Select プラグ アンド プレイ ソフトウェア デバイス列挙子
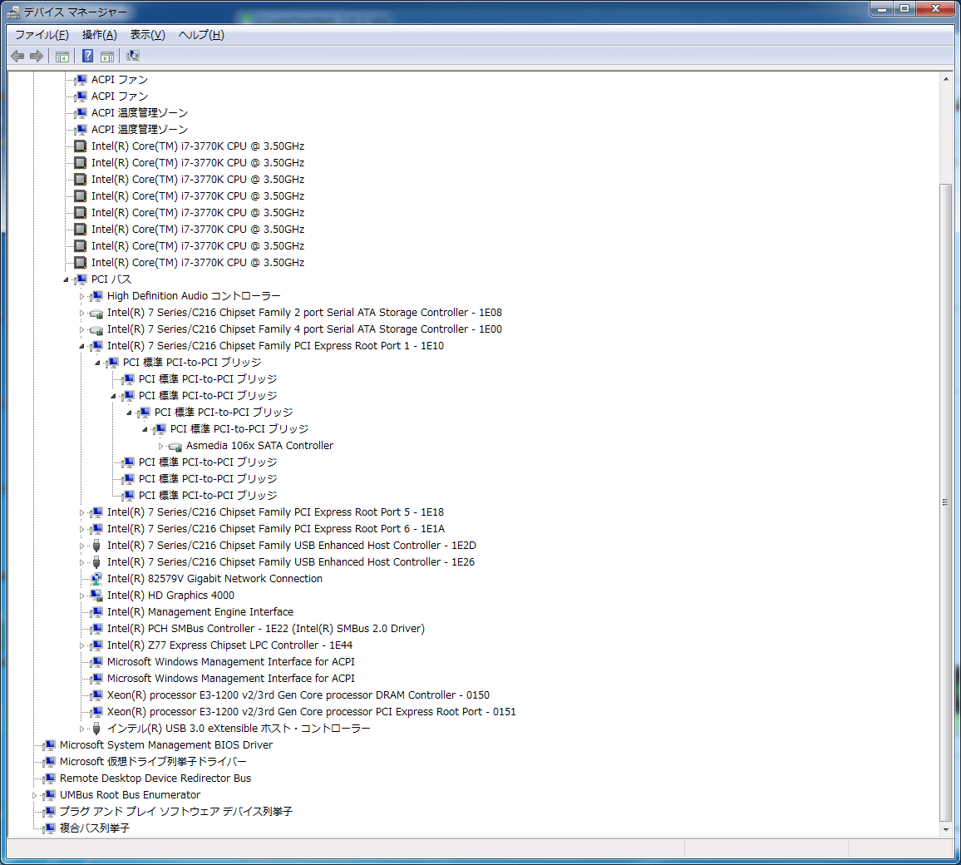Screen dimensions: 961x865 (176, 812)
